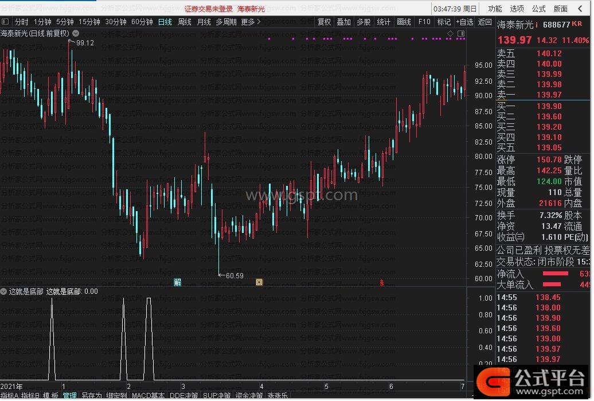The width and height of the screenshot is (594, 401).
Task: Select the 指标A bottom tab
Action: [10, 396]
